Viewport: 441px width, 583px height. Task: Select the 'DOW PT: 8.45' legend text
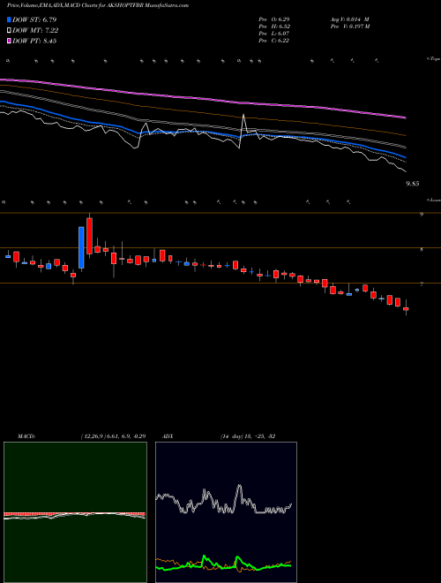click(34, 41)
